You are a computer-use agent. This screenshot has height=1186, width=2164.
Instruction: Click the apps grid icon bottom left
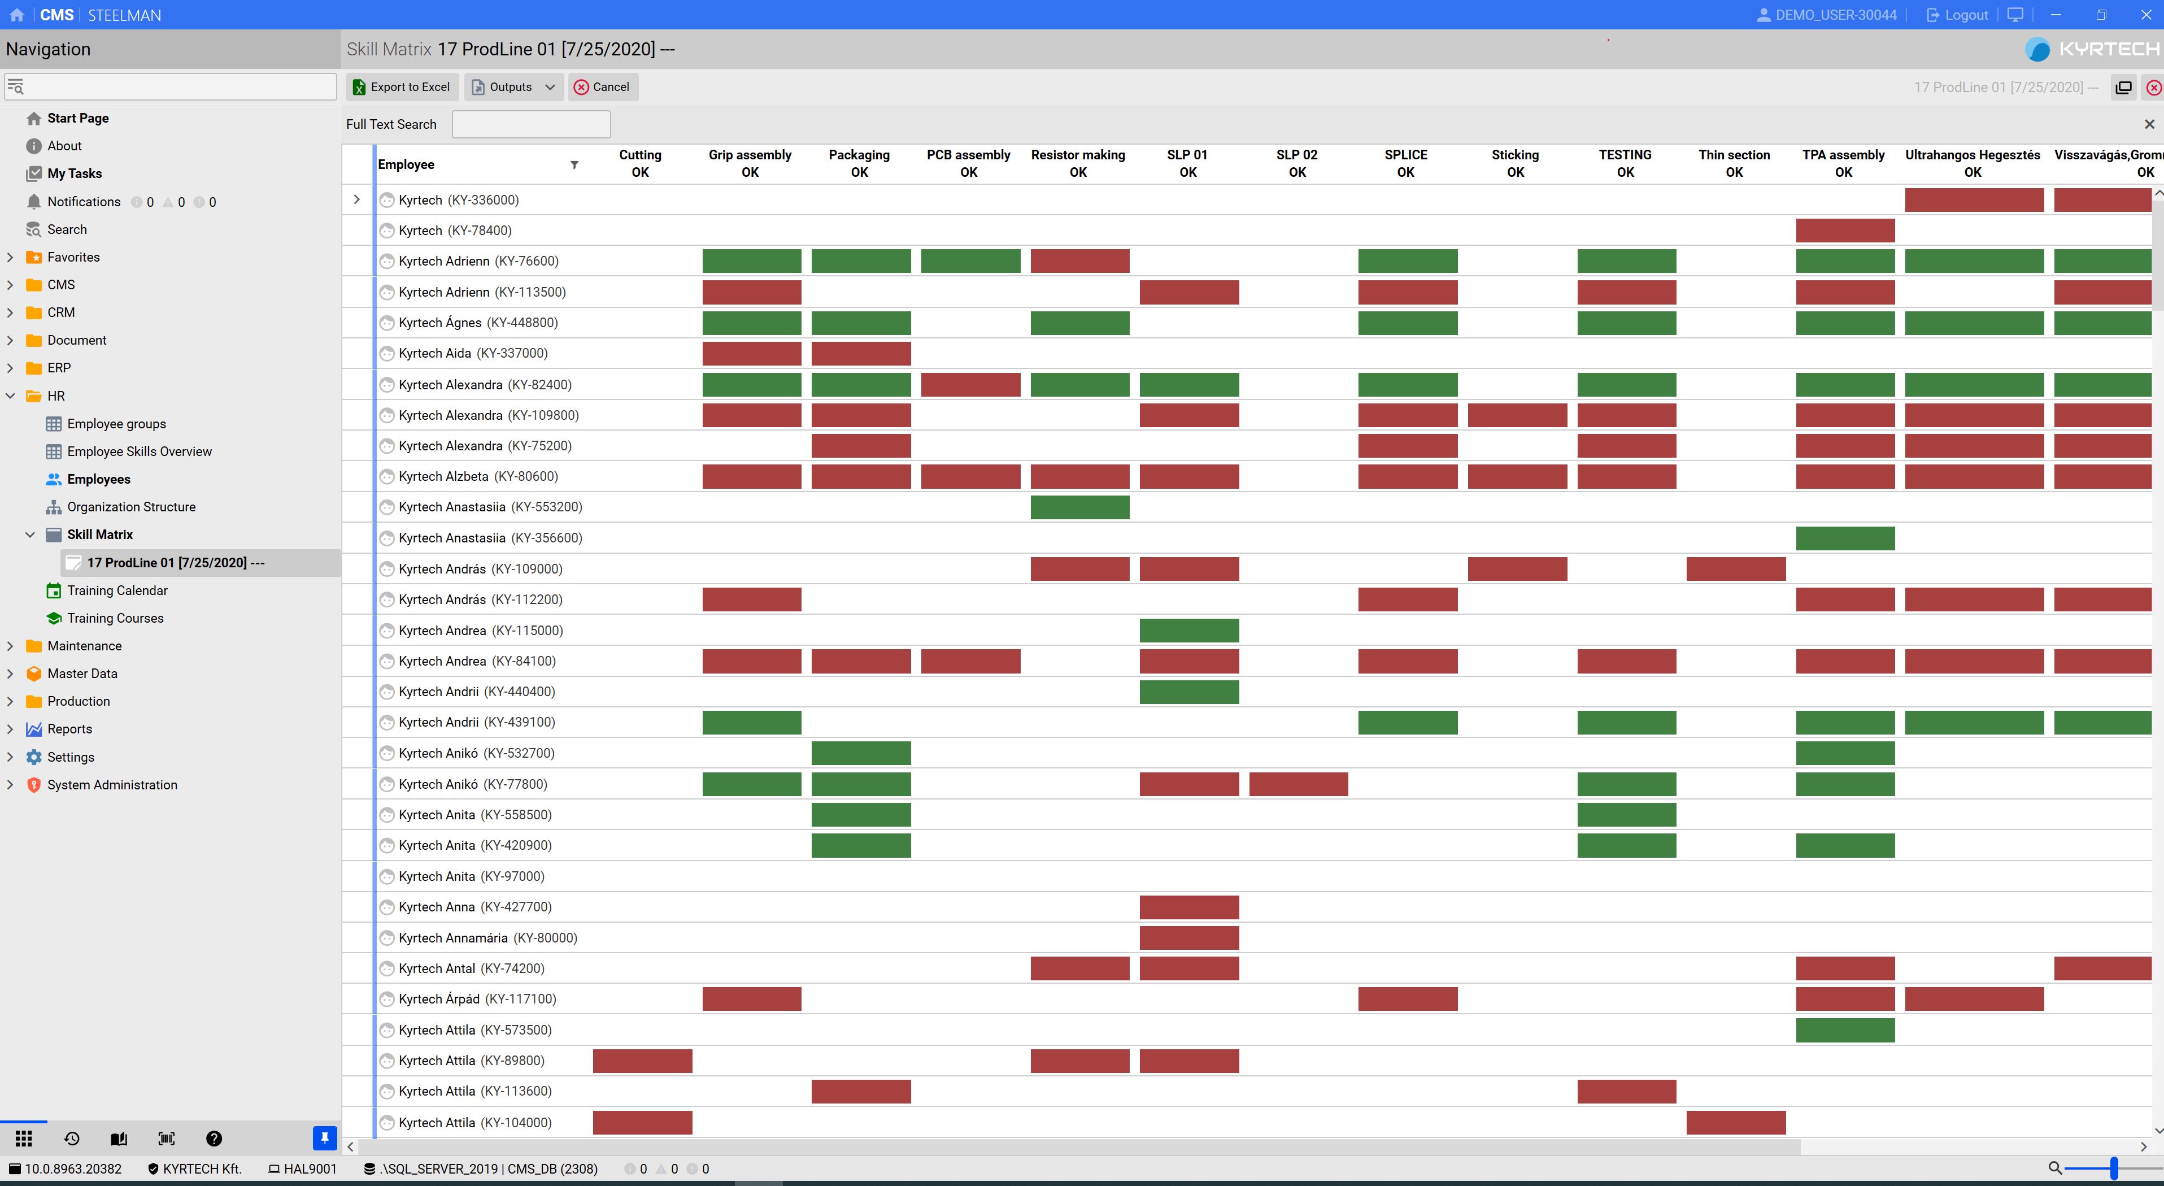[24, 1138]
